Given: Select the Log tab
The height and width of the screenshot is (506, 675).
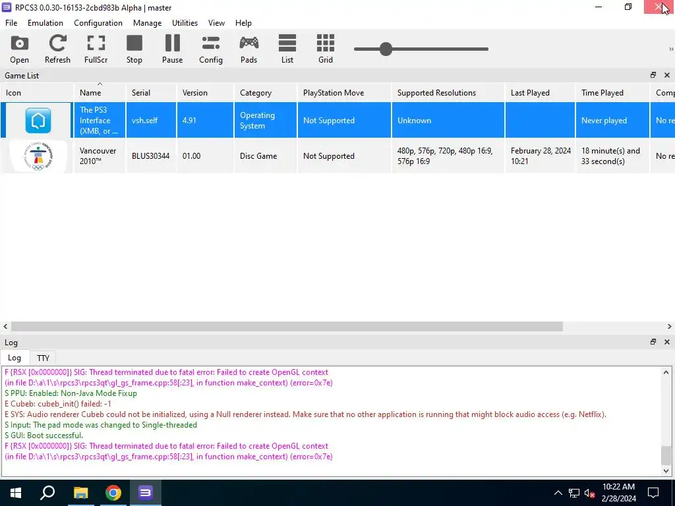Looking at the screenshot, I should 15,358.
